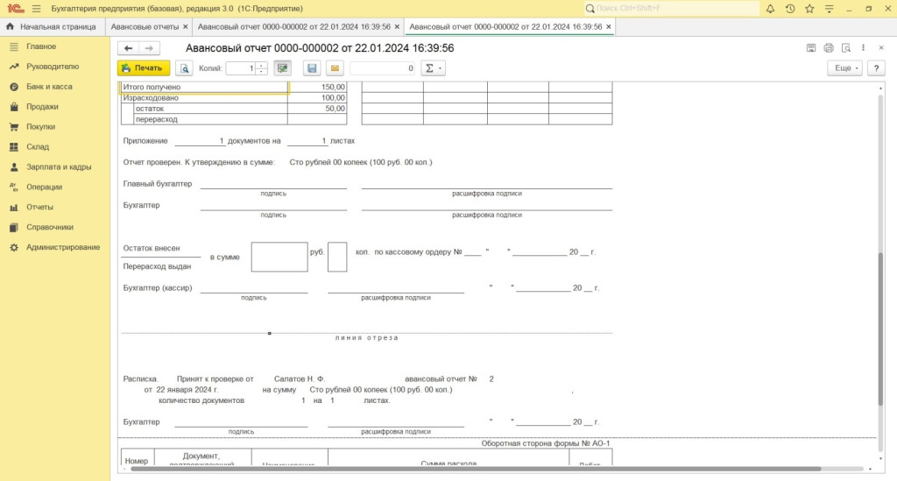Expand the sigma sum dropdown
897x481 pixels.
(434, 68)
